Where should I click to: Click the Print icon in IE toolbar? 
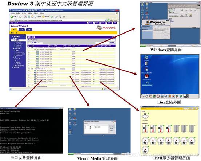tap(60, 17)
